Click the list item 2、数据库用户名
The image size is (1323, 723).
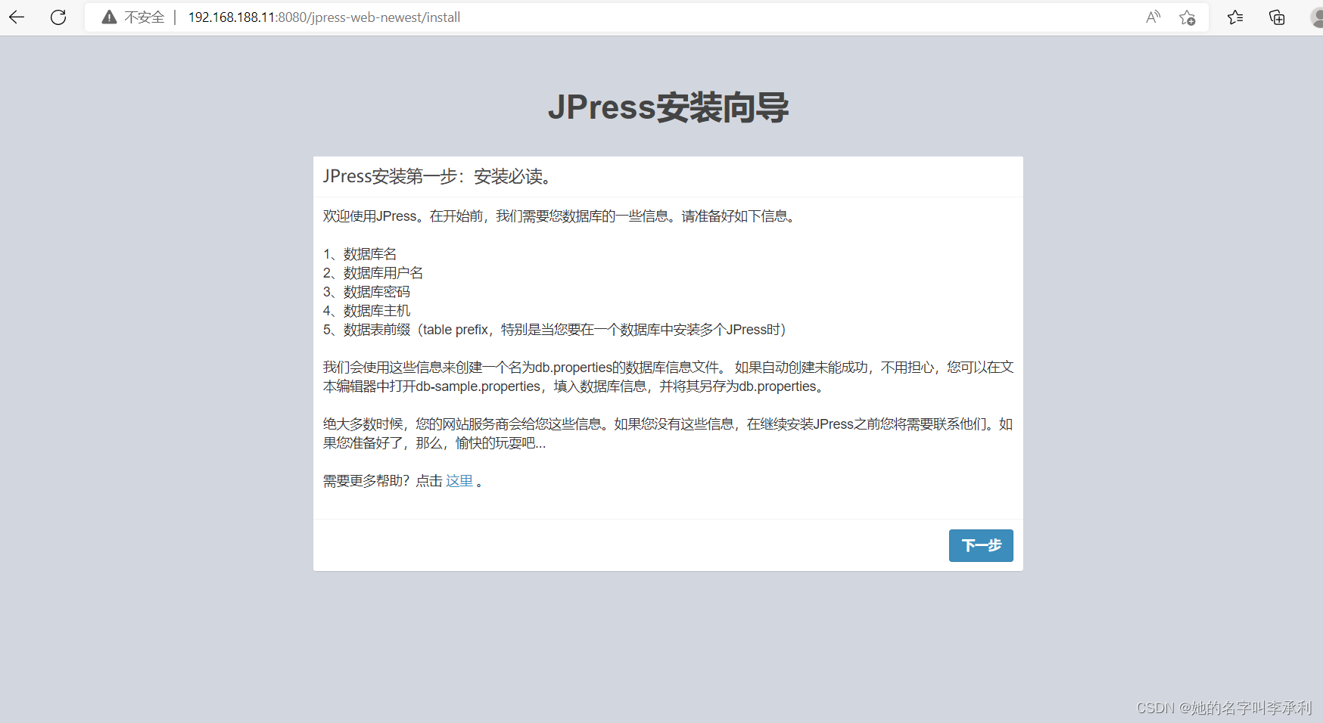point(373,273)
